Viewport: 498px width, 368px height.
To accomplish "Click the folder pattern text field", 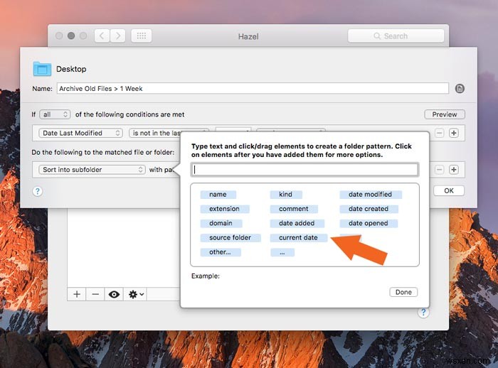I will [x=304, y=169].
